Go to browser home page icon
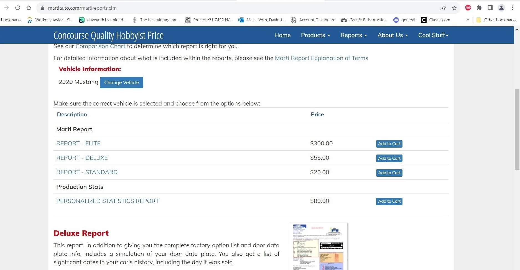Viewport: 520px width, 270px height. point(29,8)
